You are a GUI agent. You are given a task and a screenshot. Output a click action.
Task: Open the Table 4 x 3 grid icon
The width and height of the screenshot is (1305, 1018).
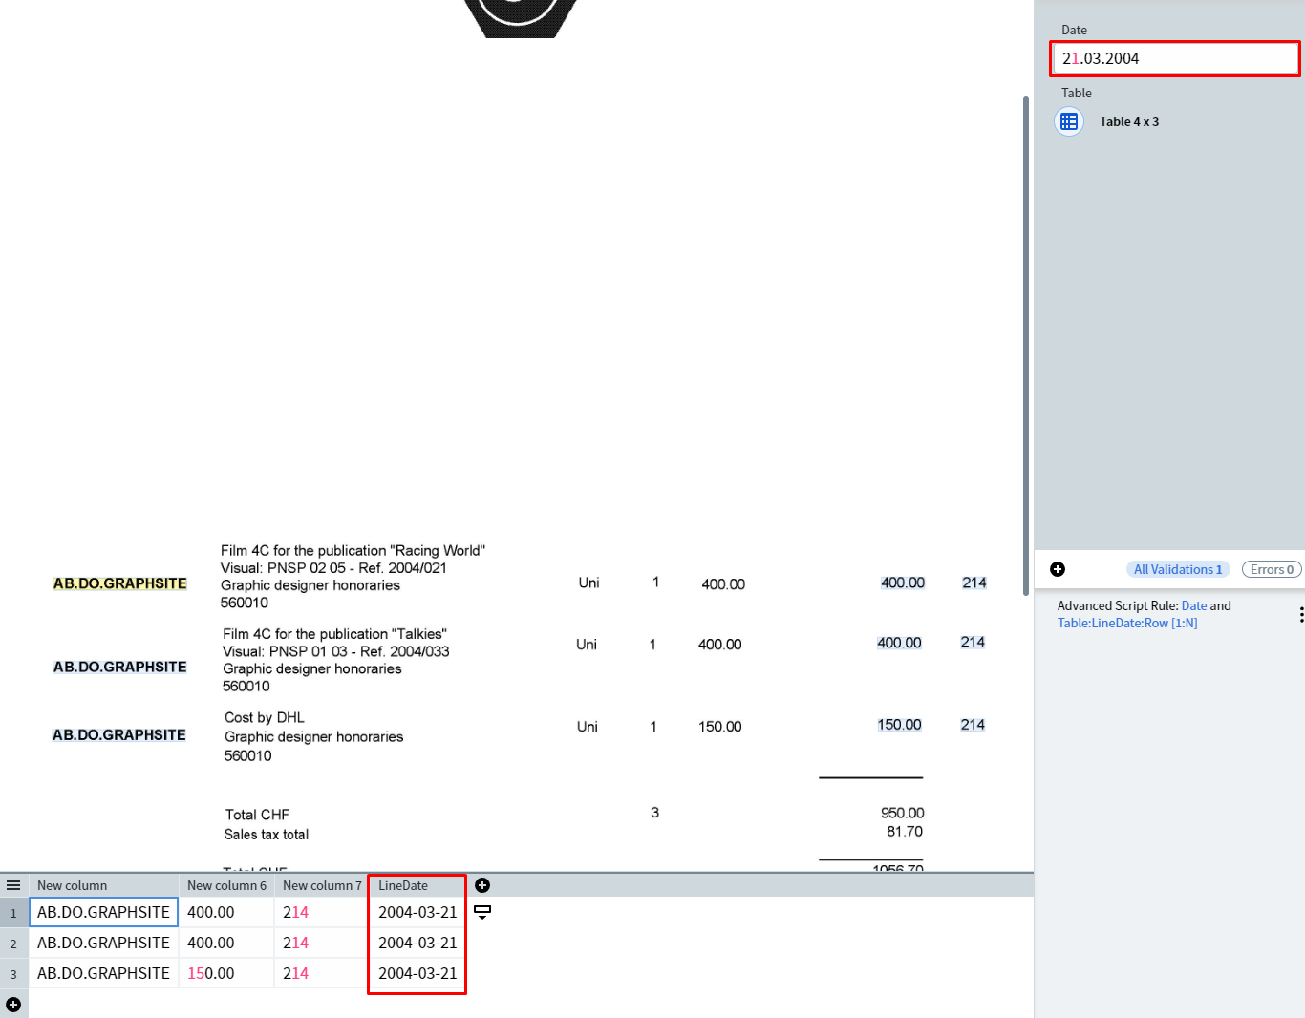click(1069, 121)
